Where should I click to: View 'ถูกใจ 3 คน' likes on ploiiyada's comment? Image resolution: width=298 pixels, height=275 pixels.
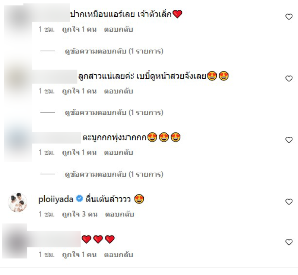point(80,214)
